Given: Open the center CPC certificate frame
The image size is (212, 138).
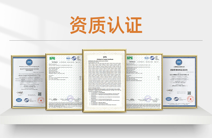Looking at the screenshot, I should (104, 81).
